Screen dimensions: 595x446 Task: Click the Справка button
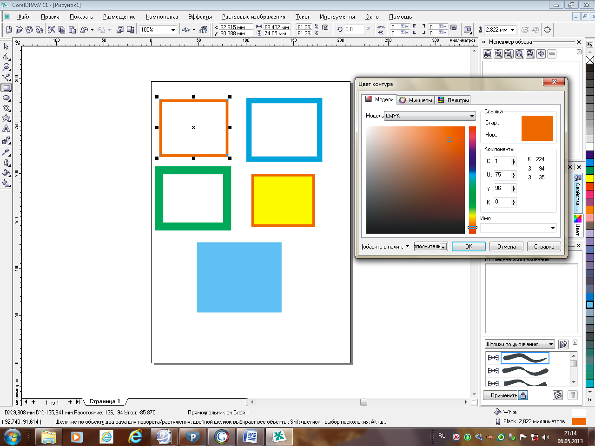click(x=544, y=247)
